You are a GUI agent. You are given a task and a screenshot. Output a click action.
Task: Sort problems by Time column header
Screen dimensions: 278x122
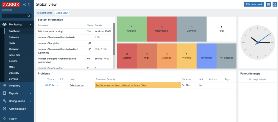51,79
